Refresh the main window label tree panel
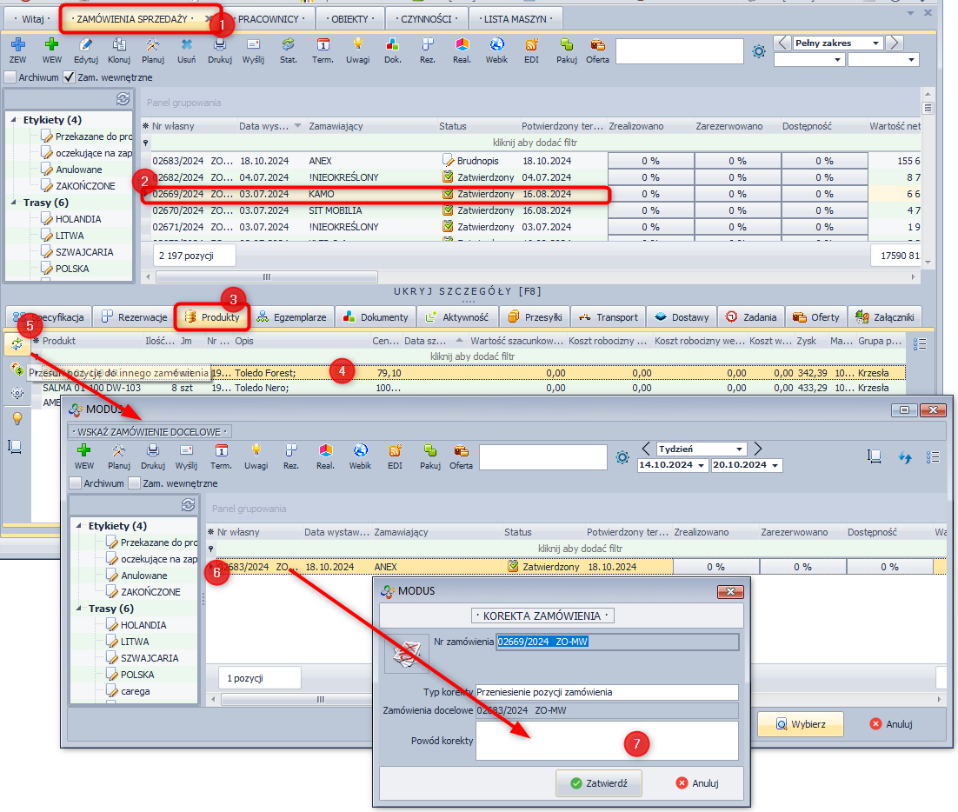958x812 pixels. 123,98
